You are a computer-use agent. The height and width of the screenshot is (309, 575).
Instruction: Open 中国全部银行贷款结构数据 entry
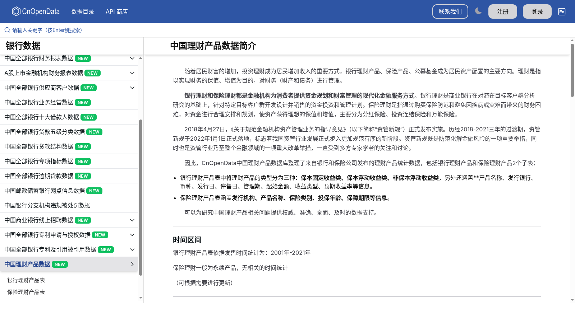[x=69, y=146]
